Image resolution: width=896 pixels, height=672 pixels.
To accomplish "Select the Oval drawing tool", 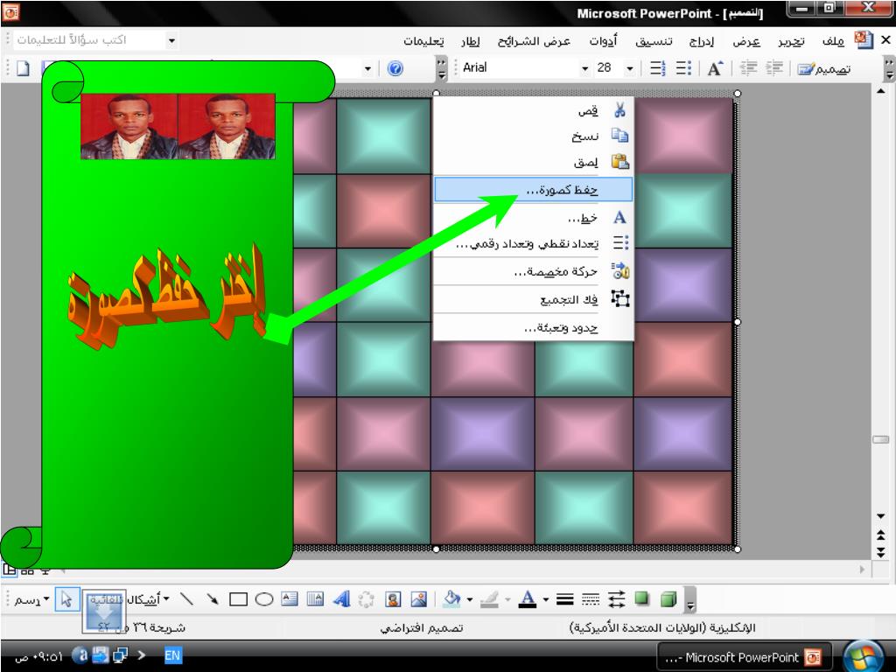I will click(x=264, y=599).
